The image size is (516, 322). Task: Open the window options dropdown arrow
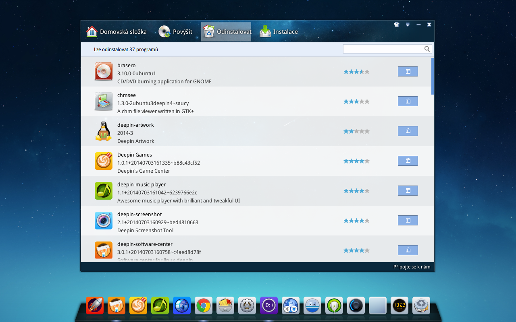(x=408, y=24)
